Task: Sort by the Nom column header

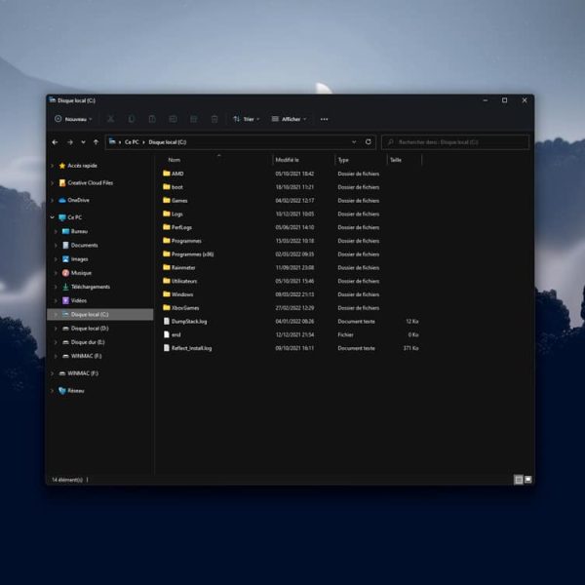Action: [x=174, y=160]
